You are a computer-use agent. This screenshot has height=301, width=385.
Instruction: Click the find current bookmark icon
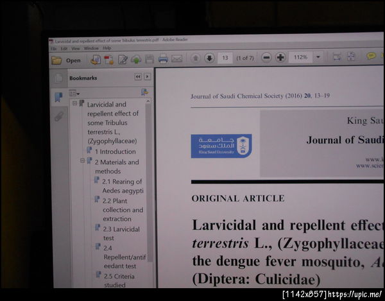[x=144, y=92]
